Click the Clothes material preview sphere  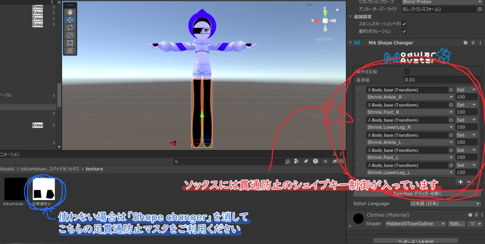(x=358, y=218)
